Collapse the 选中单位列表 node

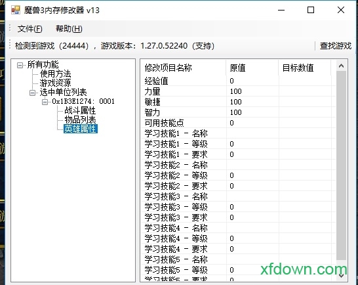[32, 93]
